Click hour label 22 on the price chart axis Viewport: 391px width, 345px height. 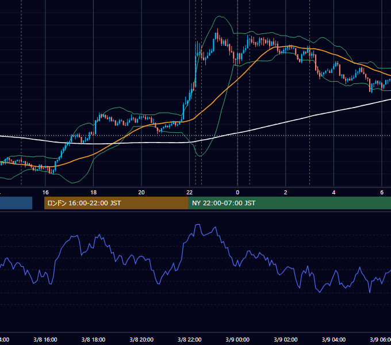190,192
